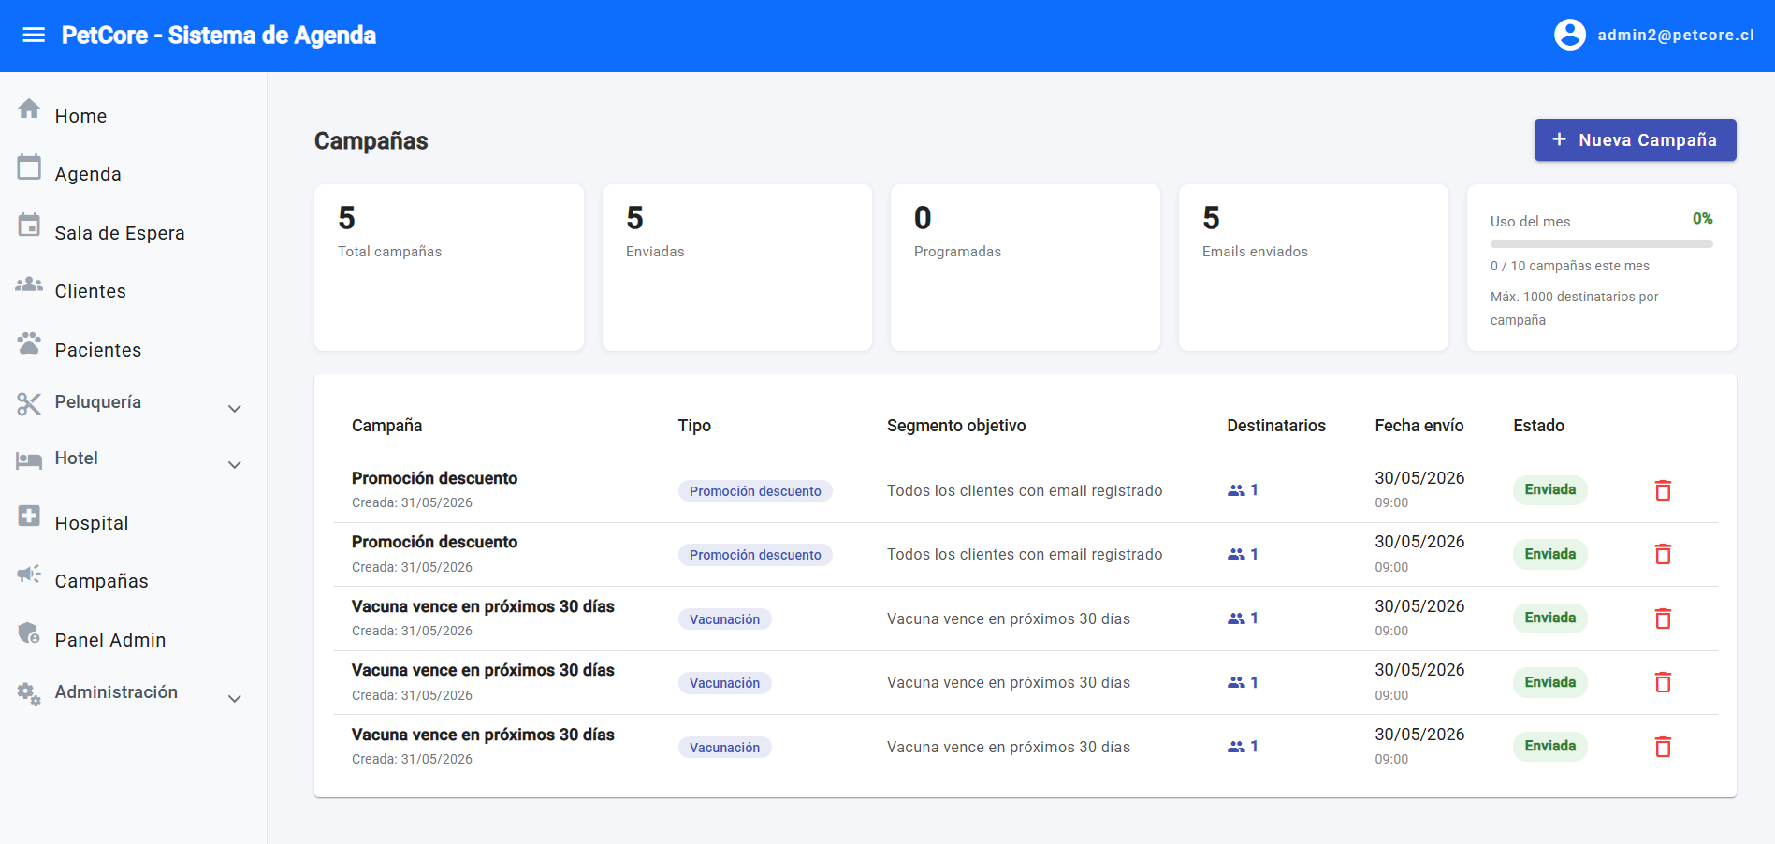Click the Campañas megaphone icon

pos(29,574)
